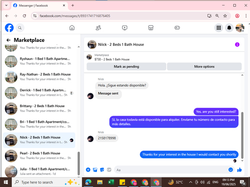Image resolution: width=250 pixels, height=187 pixels.
Task: Open conversation info purple icon
Action: pos(237,44)
